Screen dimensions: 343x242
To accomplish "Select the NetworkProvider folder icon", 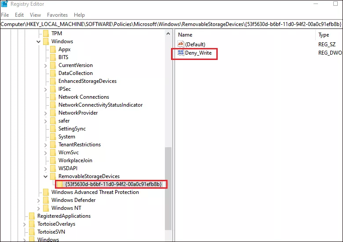I will coord(53,113).
